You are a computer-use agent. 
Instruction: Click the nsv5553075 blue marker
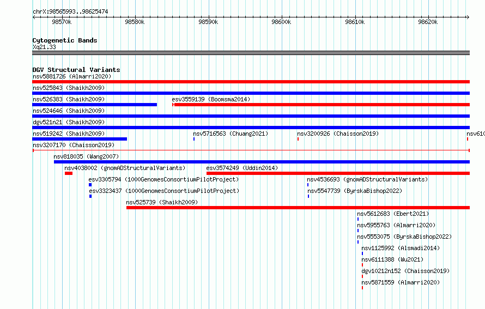pos(358,242)
